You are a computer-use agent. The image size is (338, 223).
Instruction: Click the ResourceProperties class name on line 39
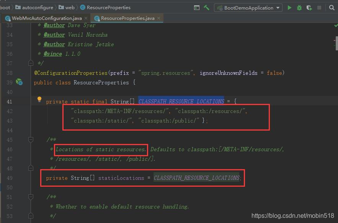pyautogui.click(x=101, y=82)
